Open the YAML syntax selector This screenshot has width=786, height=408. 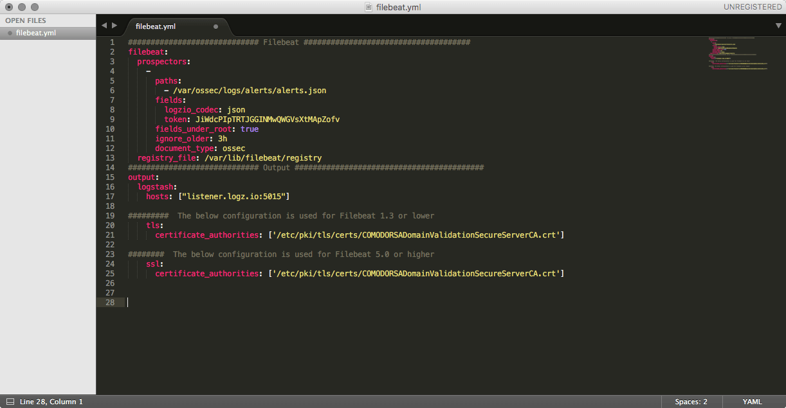[752, 401]
